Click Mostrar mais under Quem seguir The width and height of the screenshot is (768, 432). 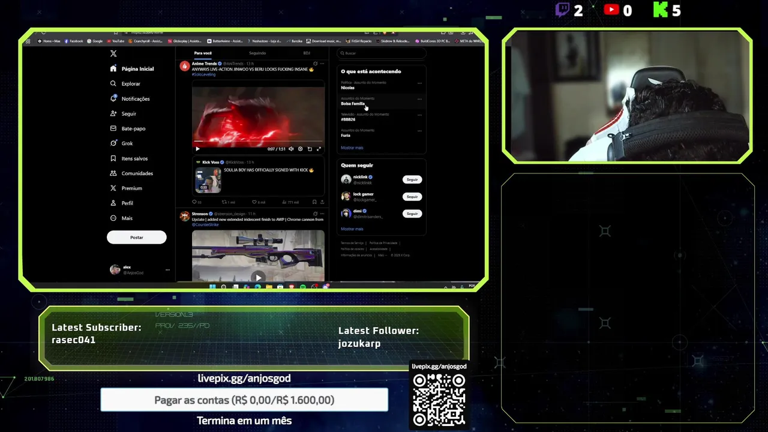coord(352,229)
